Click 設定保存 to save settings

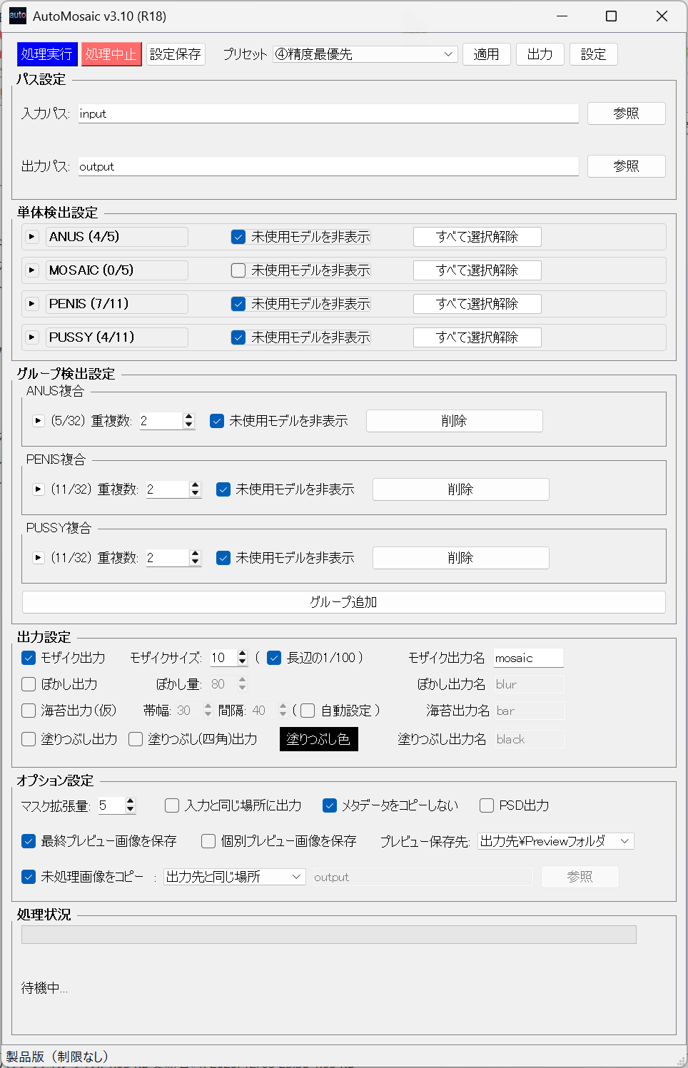tap(176, 54)
